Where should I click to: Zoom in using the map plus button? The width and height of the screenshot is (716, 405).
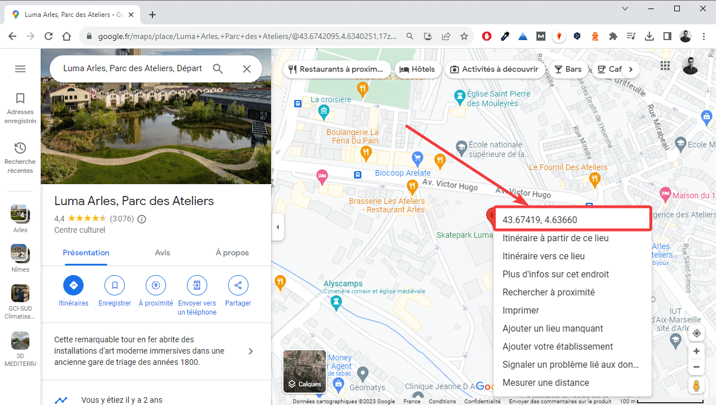tap(696, 351)
